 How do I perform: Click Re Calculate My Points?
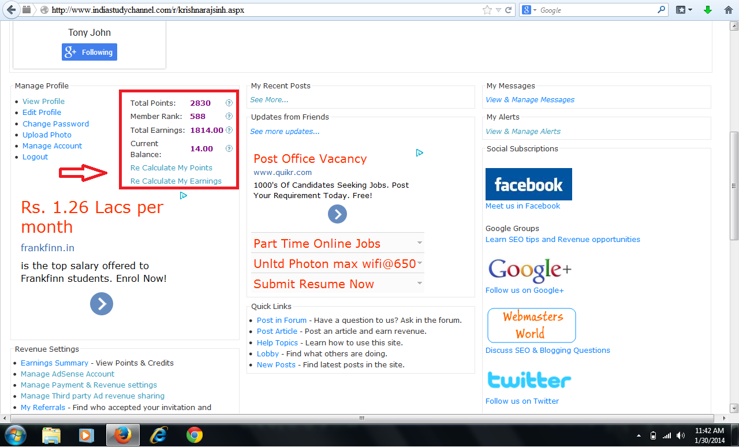point(171,167)
